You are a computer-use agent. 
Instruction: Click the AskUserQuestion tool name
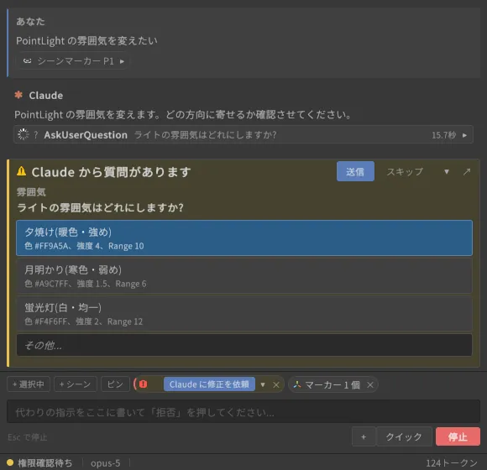(x=86, y=135)
